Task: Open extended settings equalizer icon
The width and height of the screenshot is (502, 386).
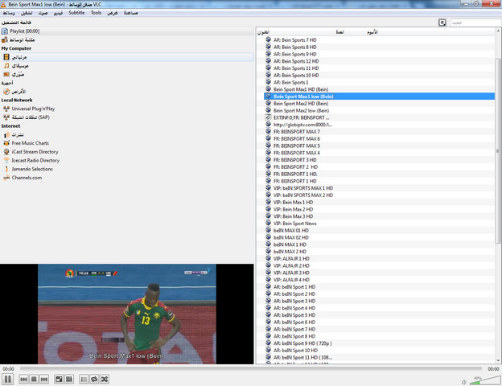Action: click(68, 379)
